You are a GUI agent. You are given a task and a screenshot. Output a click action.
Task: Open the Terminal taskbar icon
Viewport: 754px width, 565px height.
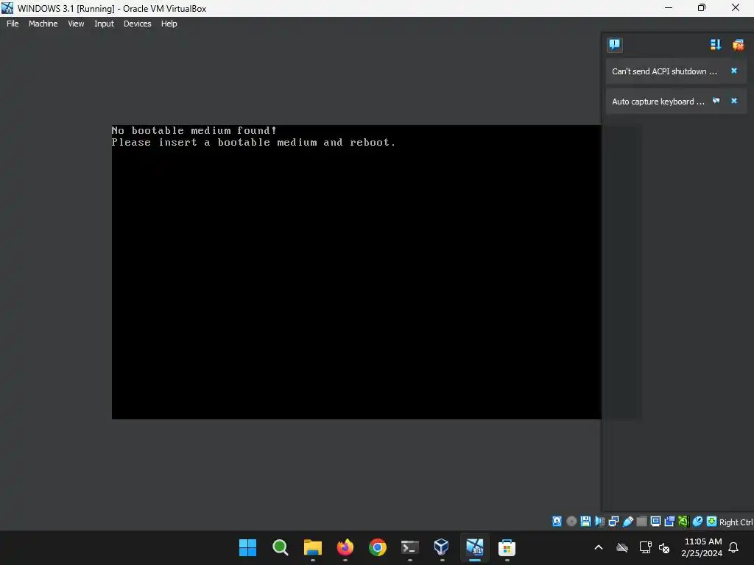(x=409, y=547)
